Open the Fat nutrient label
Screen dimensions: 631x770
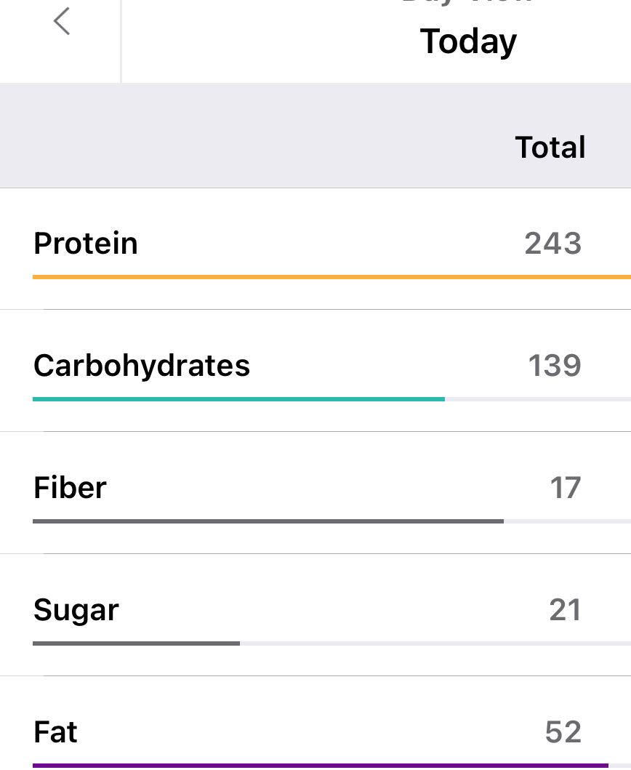click(x=55, y=732)
